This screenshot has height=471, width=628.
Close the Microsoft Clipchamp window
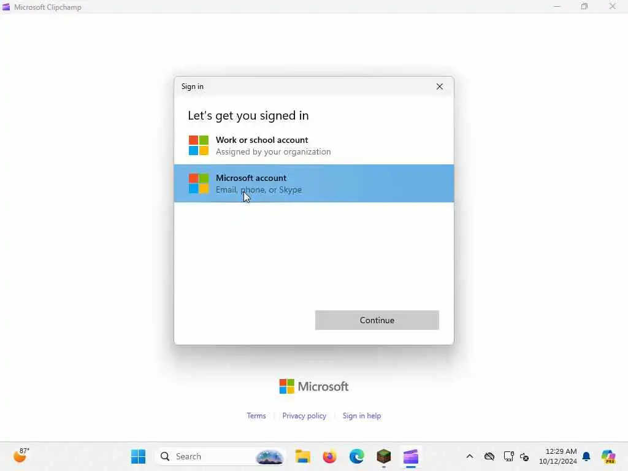(613, 7)
